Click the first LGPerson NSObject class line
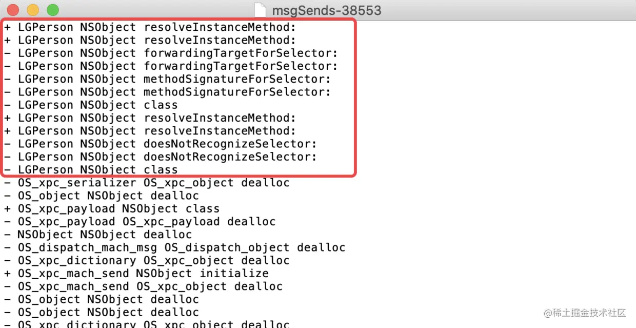The image size is (636, 328). tap(91, 105)
